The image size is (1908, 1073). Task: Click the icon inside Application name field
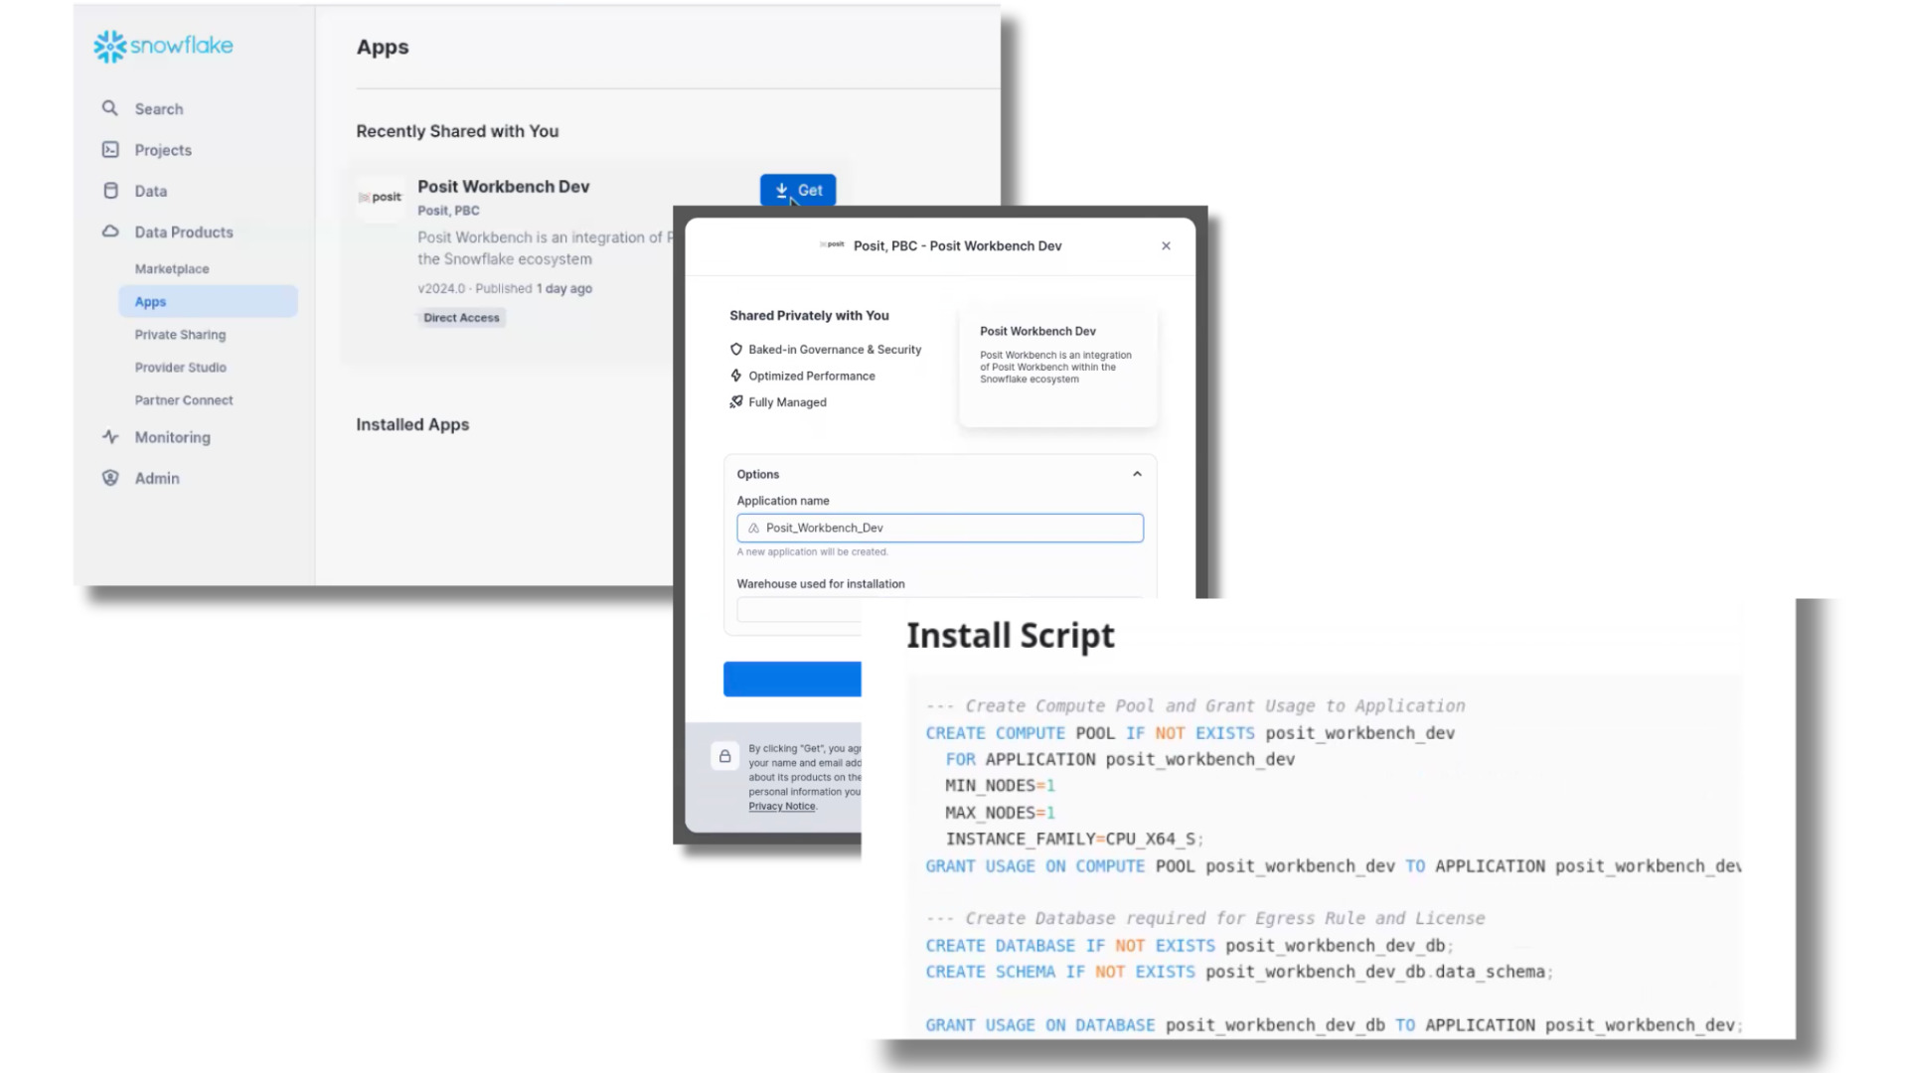pos(754,528)
